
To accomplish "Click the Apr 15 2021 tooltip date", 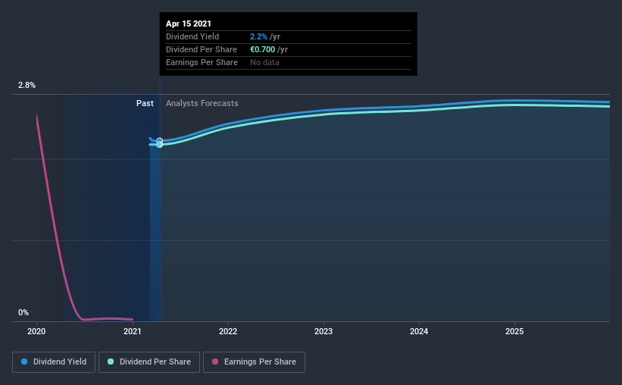I will [x=189, y=23].
